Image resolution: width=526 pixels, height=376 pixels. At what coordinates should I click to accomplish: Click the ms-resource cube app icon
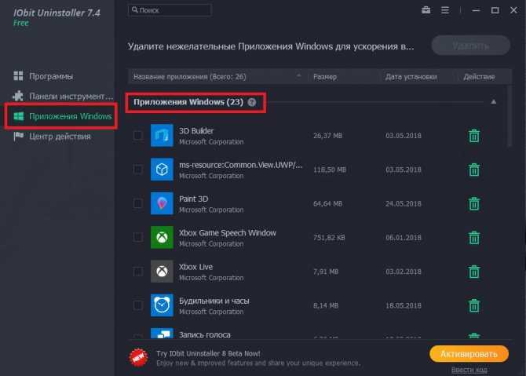pyautogui.click(x=162, y=170)
